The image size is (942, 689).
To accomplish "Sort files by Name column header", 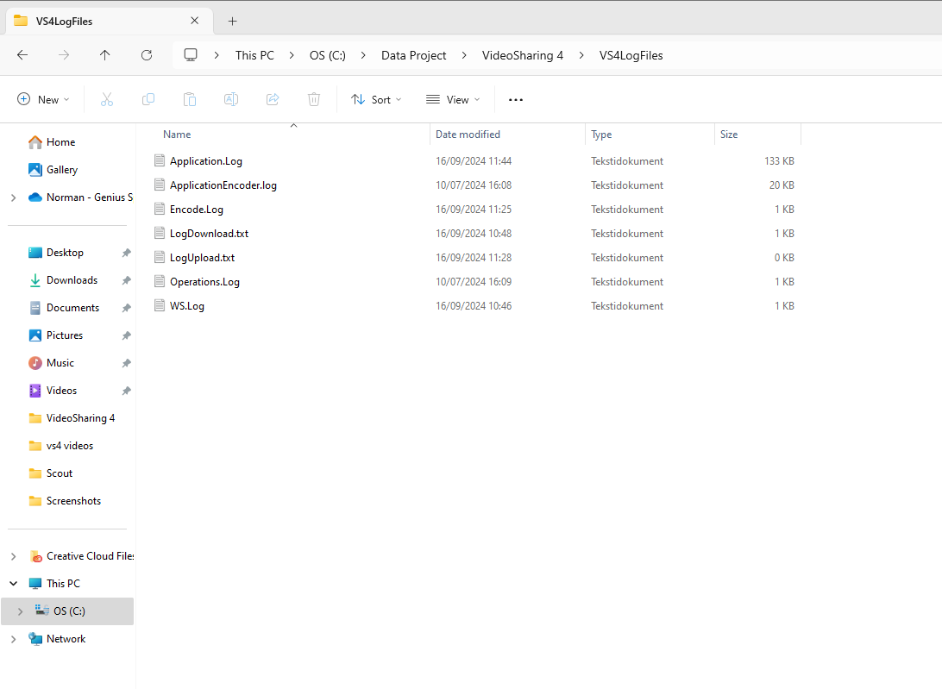I will (x=177, y=135).
